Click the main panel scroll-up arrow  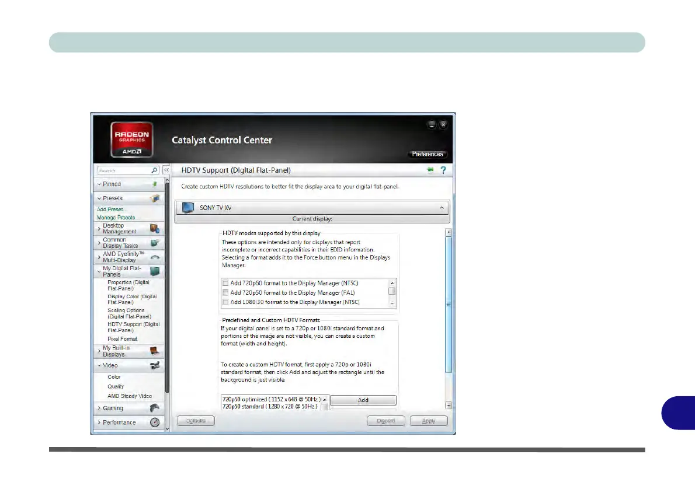[x=449, y=232]
